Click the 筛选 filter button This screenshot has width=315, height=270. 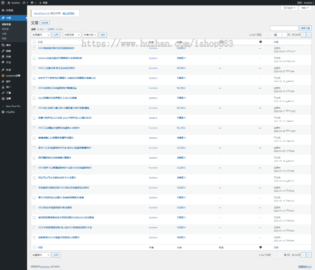[103, 35]
